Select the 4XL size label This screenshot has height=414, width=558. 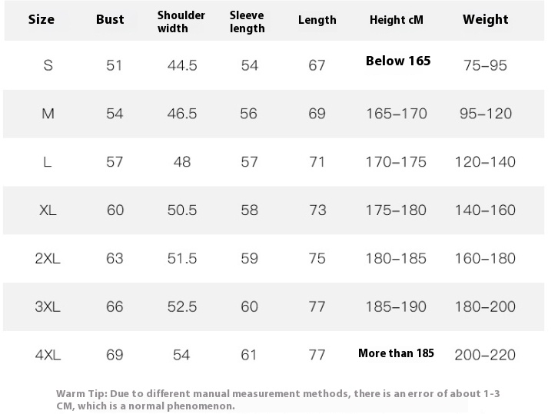tap(48, 355)
